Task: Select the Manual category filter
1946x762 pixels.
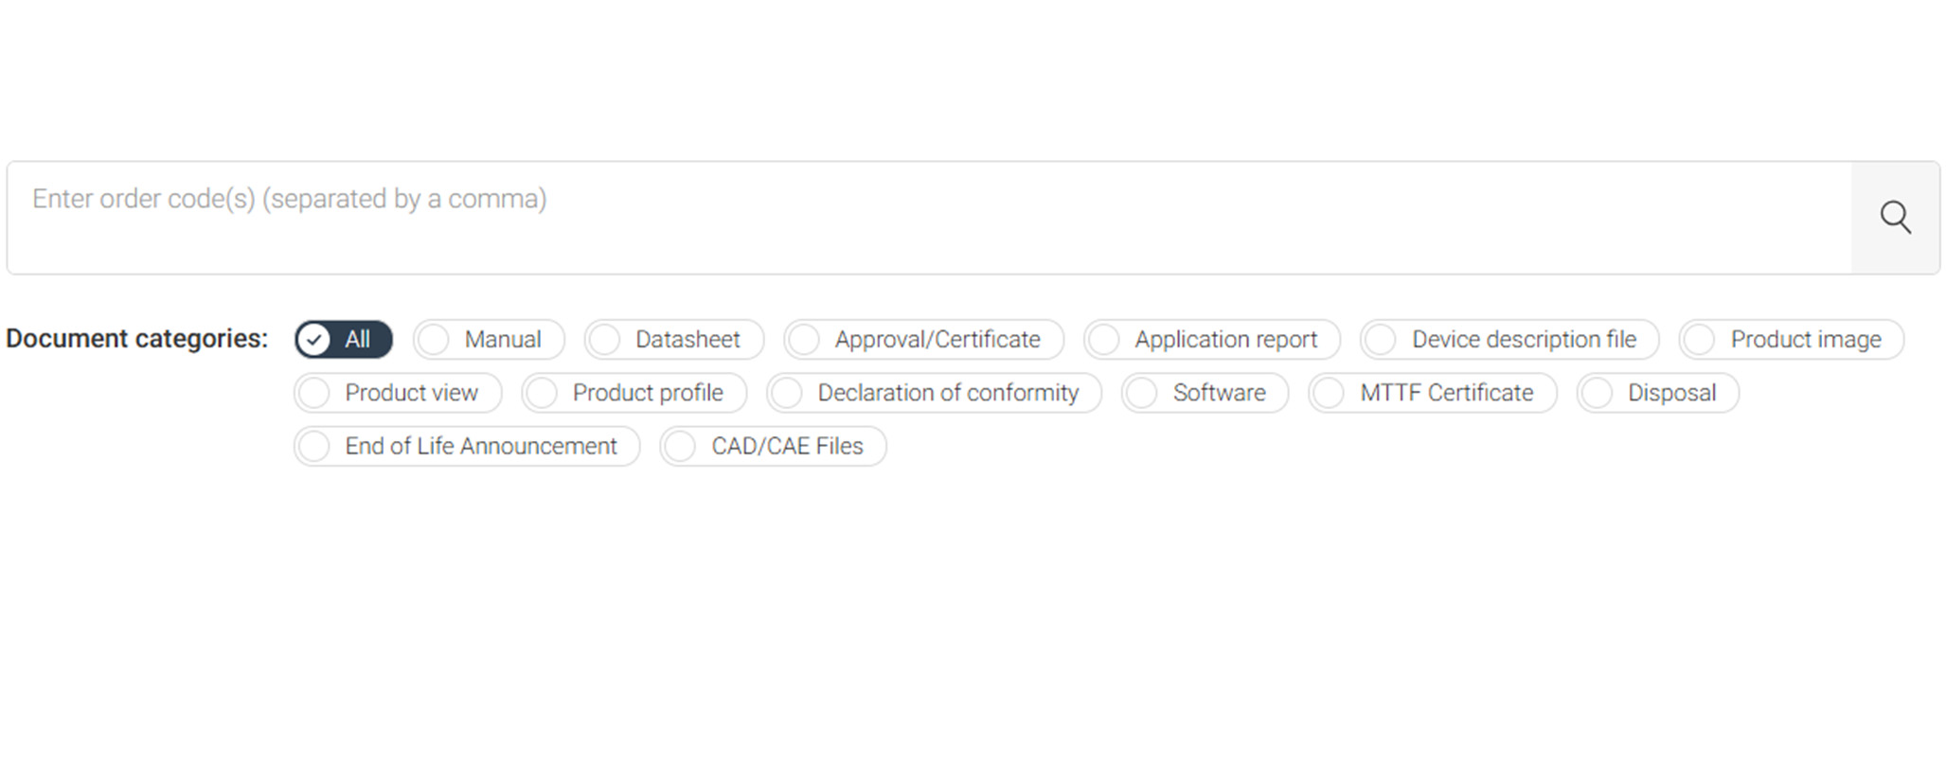Action: pyautogui.click(x=489, y=339)
